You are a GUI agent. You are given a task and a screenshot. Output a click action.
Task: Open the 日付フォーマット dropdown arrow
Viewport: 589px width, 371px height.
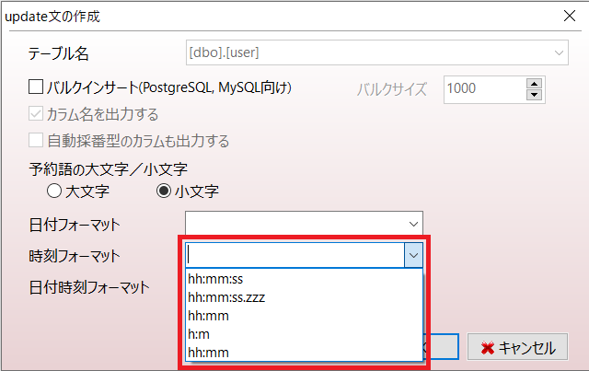pos(413,225)
